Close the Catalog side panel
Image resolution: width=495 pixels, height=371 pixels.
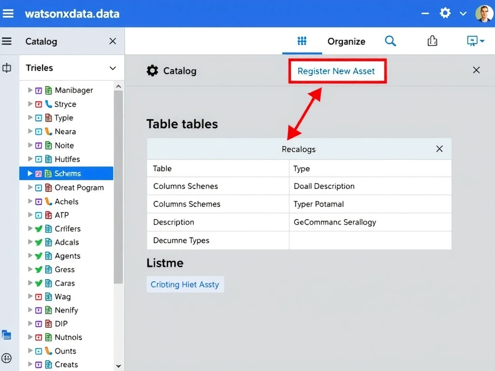[x=113, y=41]
